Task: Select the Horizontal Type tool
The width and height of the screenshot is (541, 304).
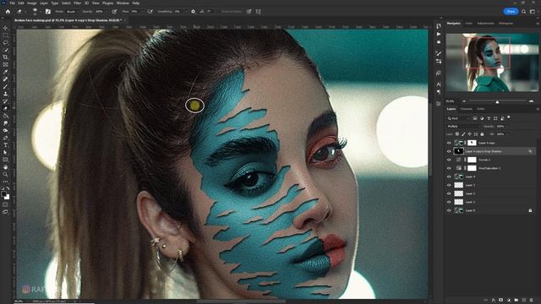Action: (5, 145)
